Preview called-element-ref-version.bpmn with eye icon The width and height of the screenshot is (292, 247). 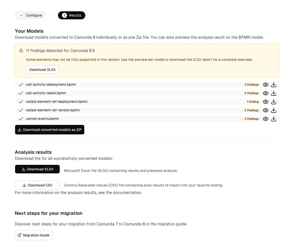[x=266, y=111]
